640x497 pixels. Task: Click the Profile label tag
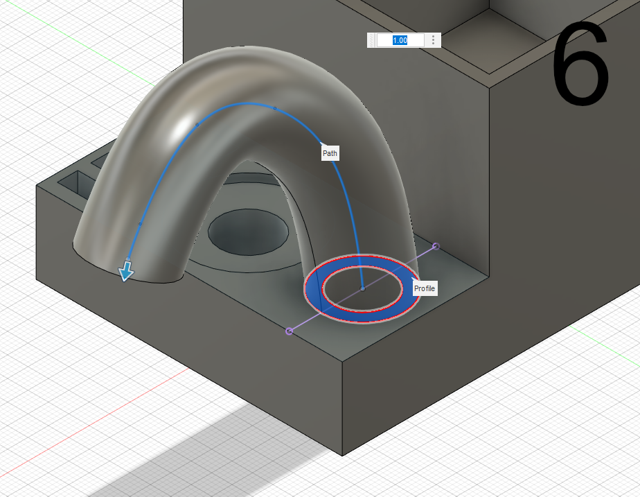pyautogui.click(x=425, y=288)
